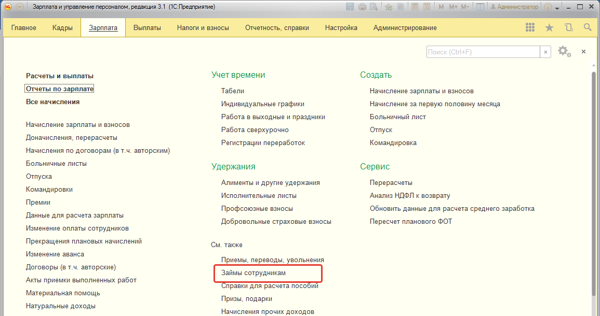Click the M- memory subtract button
Image resolution: width=600 pixels, height=316 pixels.
(465, 7)
